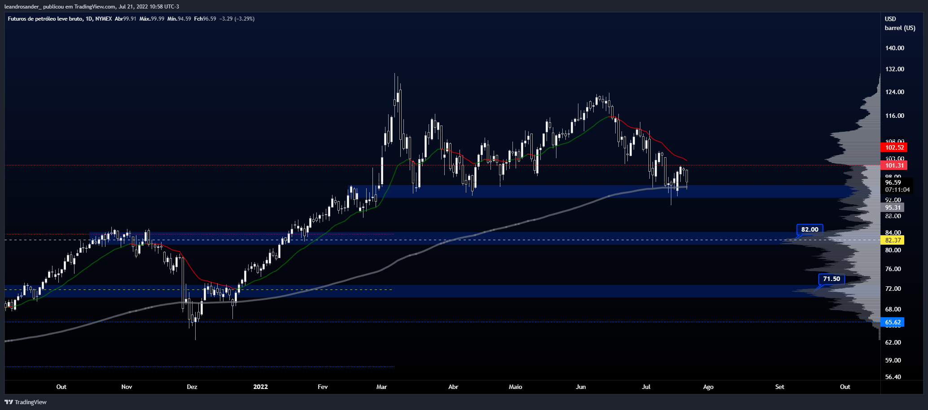
Task: Click the NYMEX exchange label
Action: coord(104,19)
